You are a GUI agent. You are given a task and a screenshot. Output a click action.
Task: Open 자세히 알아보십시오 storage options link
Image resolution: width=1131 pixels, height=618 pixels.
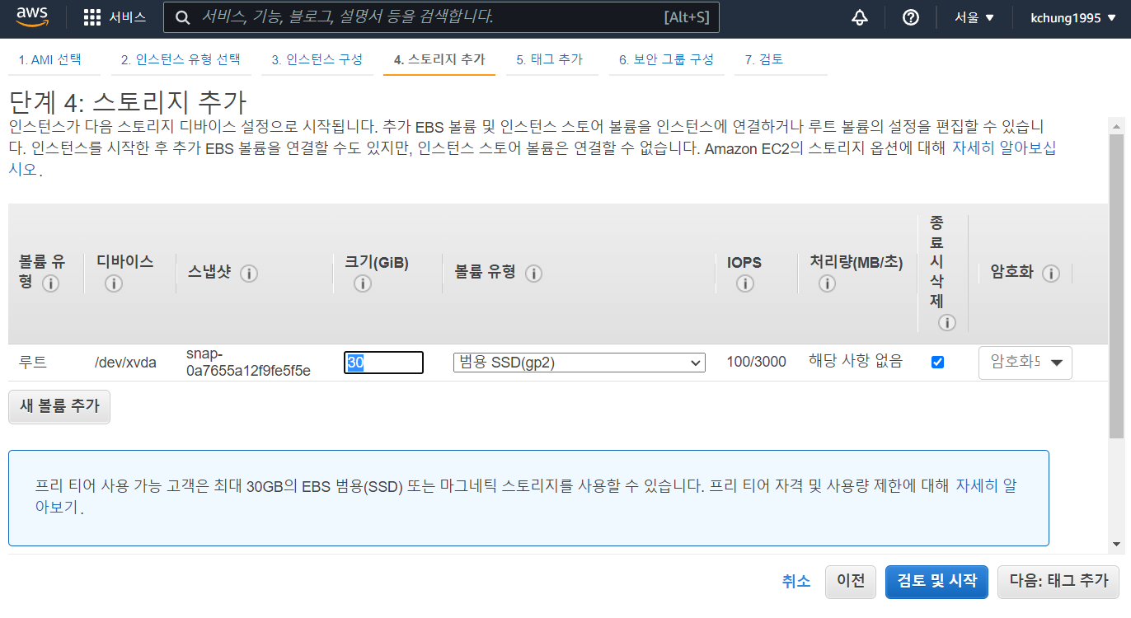pyautogui.click(x=1004, y=148)
